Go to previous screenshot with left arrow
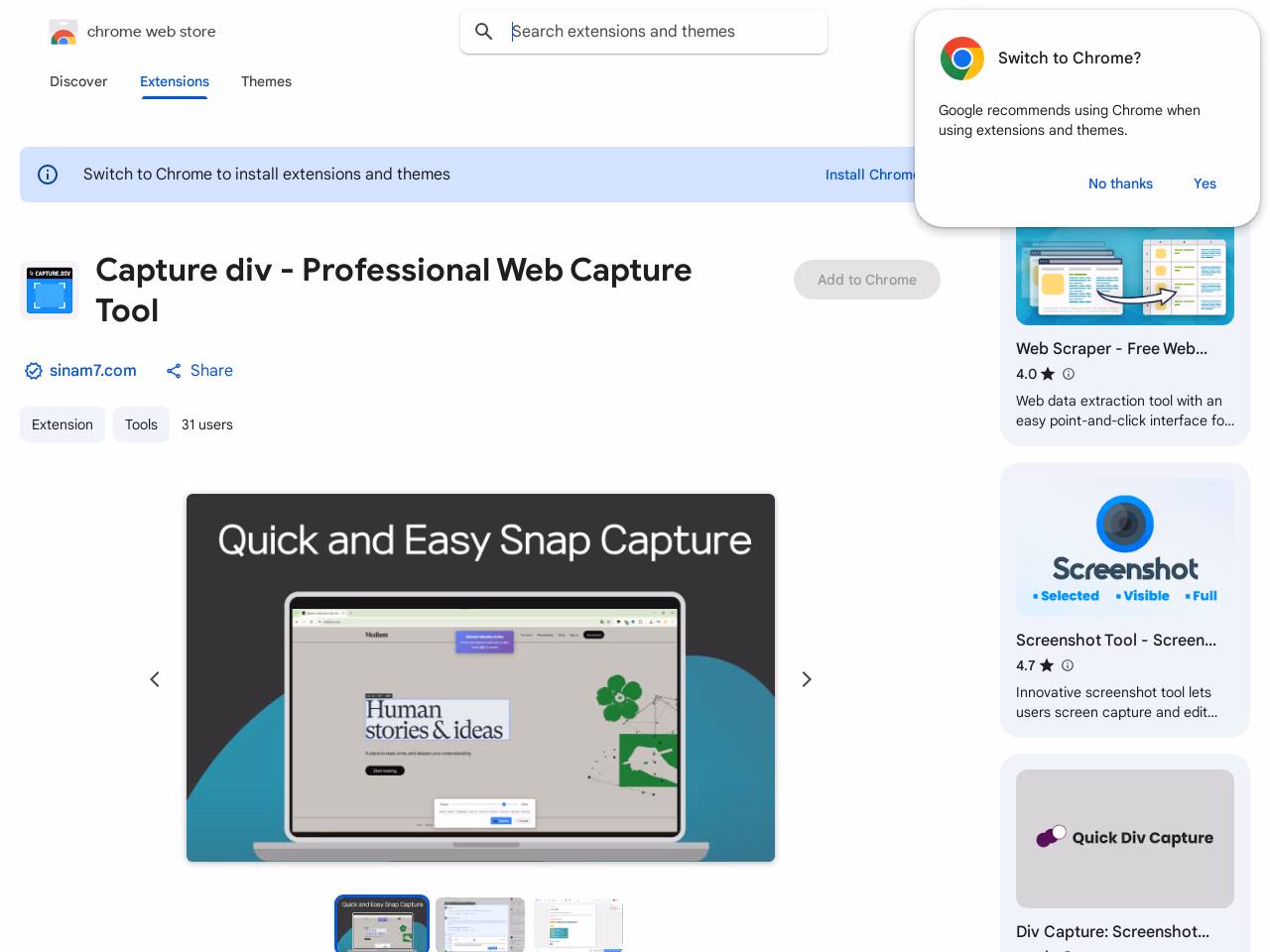The image size is (1270, 952). coord(155,679)
